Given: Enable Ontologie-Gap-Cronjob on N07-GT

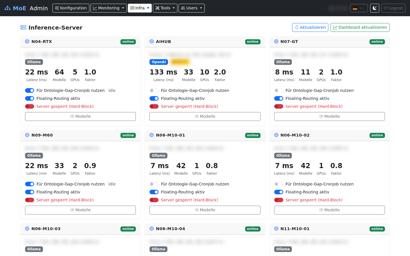Looking at the screenshot, I should pos(279,90).
